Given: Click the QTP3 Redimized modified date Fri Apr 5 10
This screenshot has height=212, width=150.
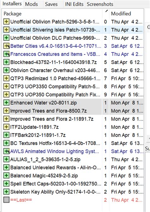Looking at the screenshot, I should point(127,79).
